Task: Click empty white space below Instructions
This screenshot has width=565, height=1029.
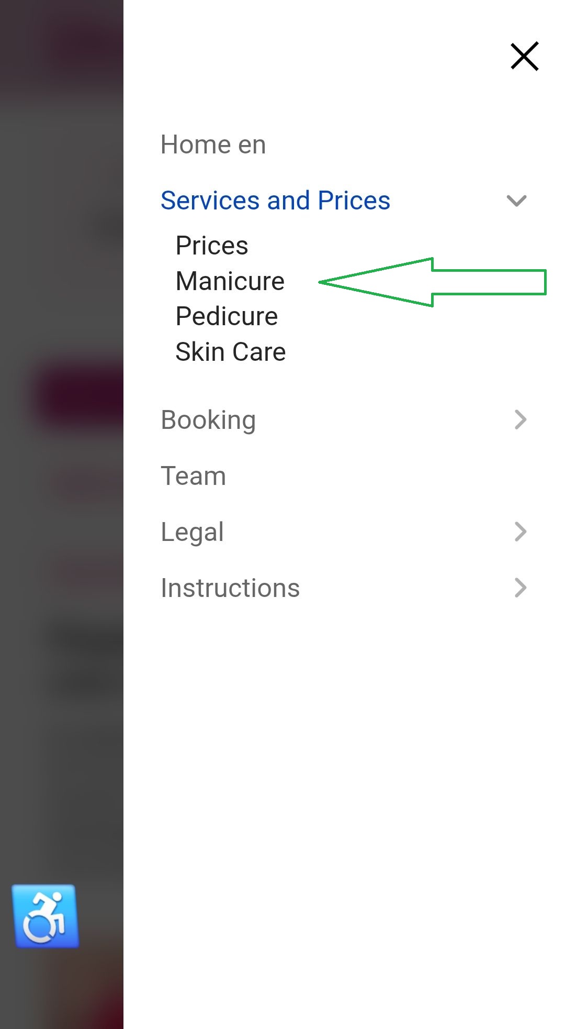Action: tap(340, 785)
